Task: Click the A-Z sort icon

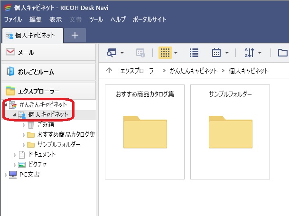Action: 249,53
